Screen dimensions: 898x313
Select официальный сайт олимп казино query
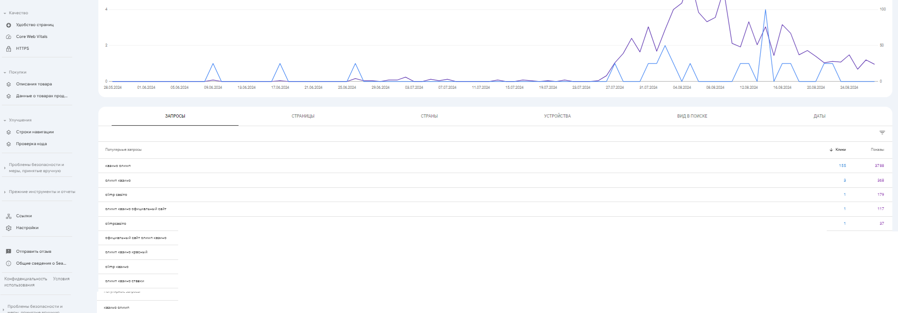click(136, 238)
